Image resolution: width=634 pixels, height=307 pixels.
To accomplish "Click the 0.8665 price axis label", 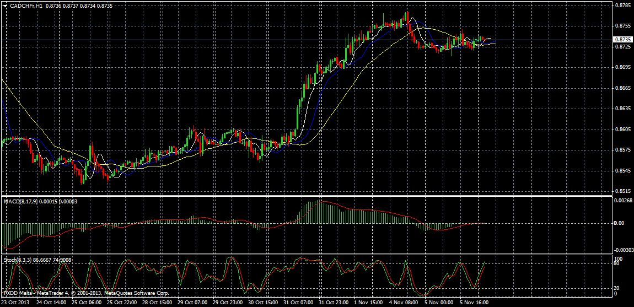I will [622, 88].
